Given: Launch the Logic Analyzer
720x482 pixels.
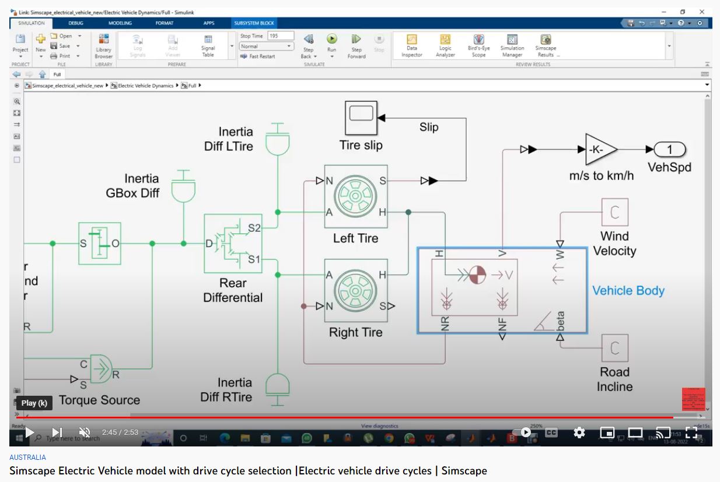Looking at the screenshot, I should [445, 45].
